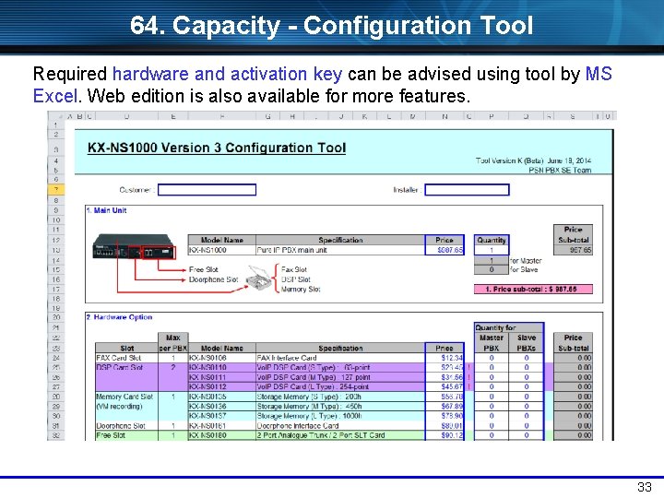The image size is (664, 498).
Task: Click the Installer input field
Action: 467,190
